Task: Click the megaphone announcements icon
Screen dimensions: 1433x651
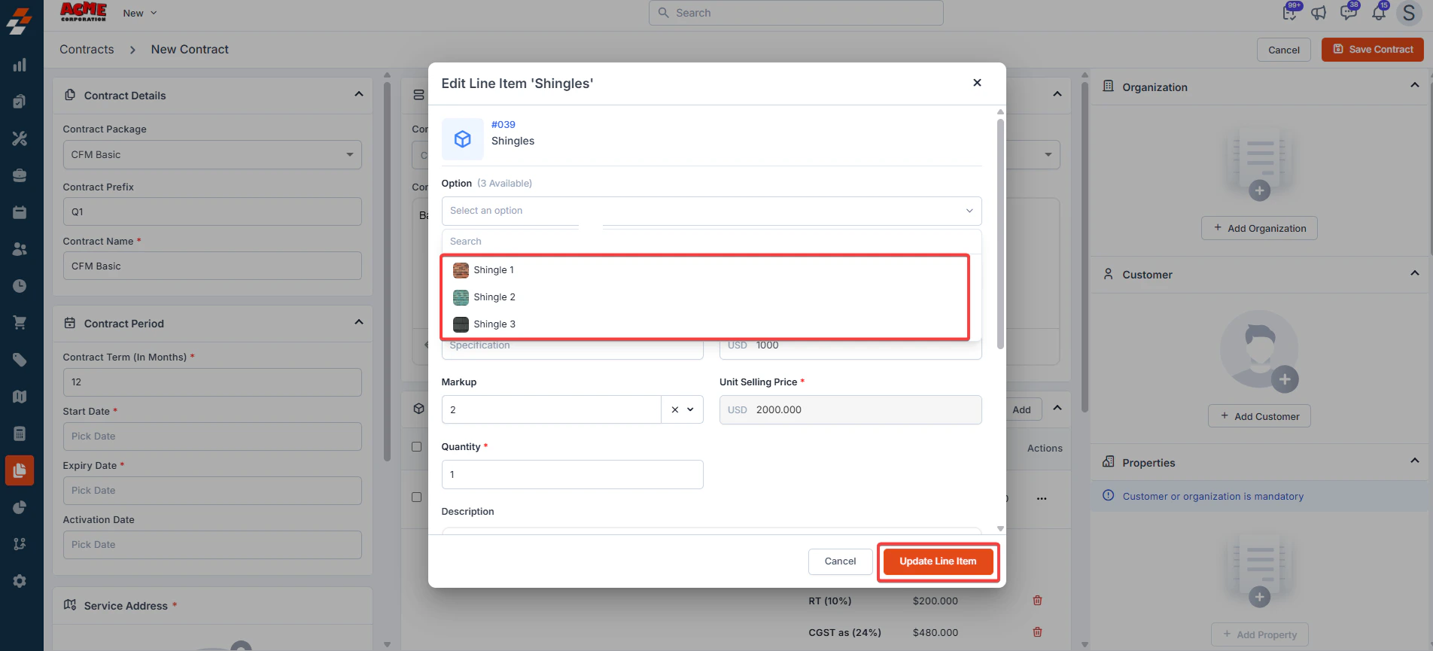Action: (x=1319, y=13)
